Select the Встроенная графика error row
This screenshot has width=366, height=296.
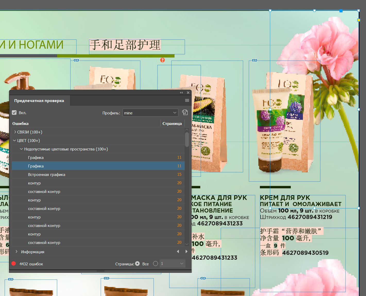pyautogui.click(x=98, y=174)
